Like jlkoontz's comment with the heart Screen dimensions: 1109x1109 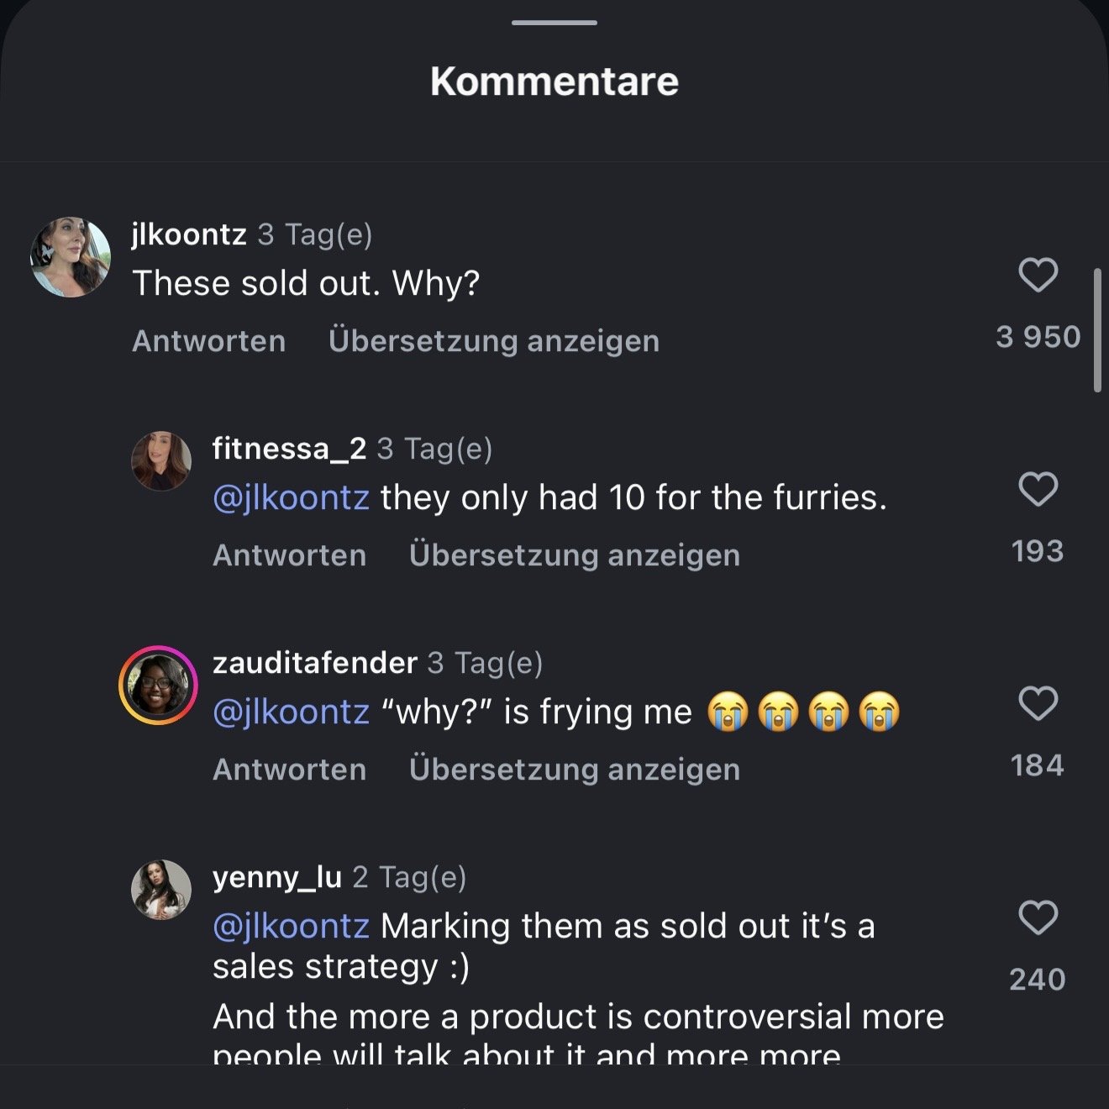tap(1038, 275)
